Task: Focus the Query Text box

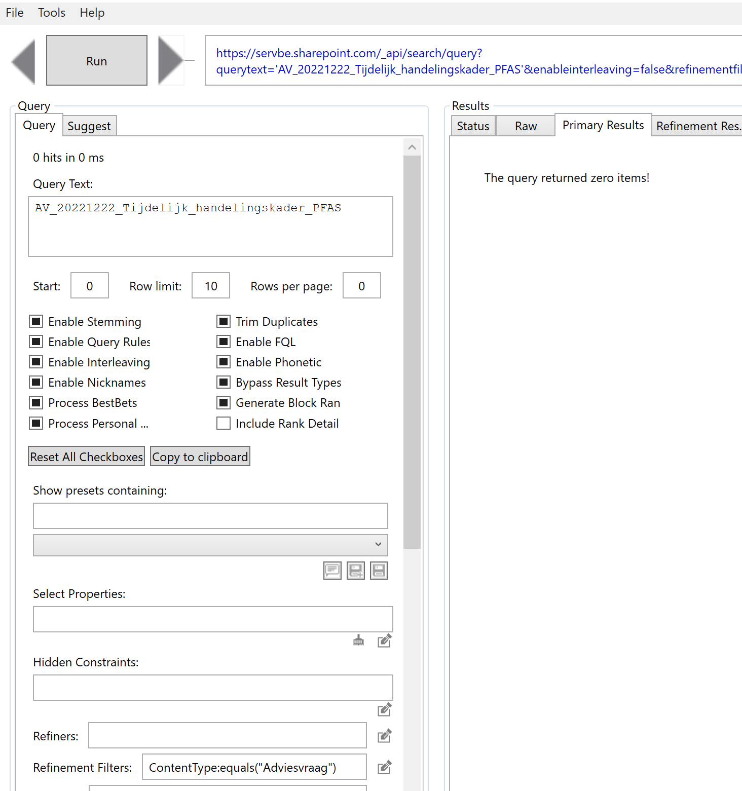Action: pos(210,227)
